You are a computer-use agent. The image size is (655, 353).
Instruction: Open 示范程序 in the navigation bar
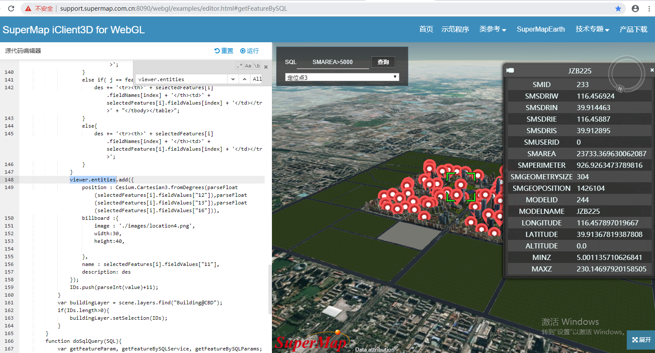[455, 29]
